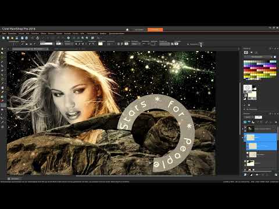Click the canvas horizontal scrollbar
The width and height of the screenshot is (279, 209).
click(134, 176)
